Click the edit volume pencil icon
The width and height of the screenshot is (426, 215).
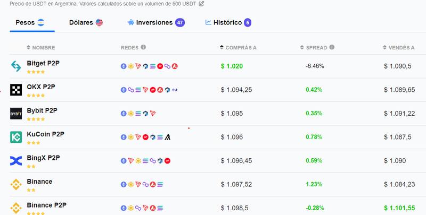201,4
